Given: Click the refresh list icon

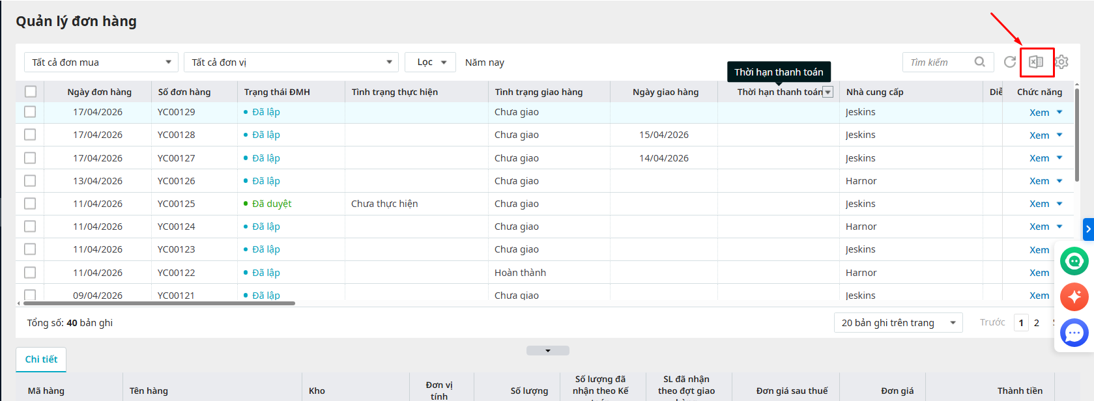Looking at the screenshot, I should [x=1009, y=62].
